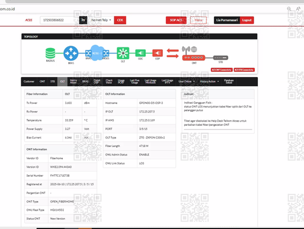Click the ACSIS logo

tap(29, 20)
